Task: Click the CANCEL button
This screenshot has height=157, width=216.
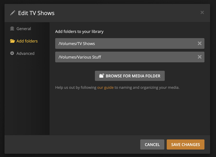Action: point(152,145)
